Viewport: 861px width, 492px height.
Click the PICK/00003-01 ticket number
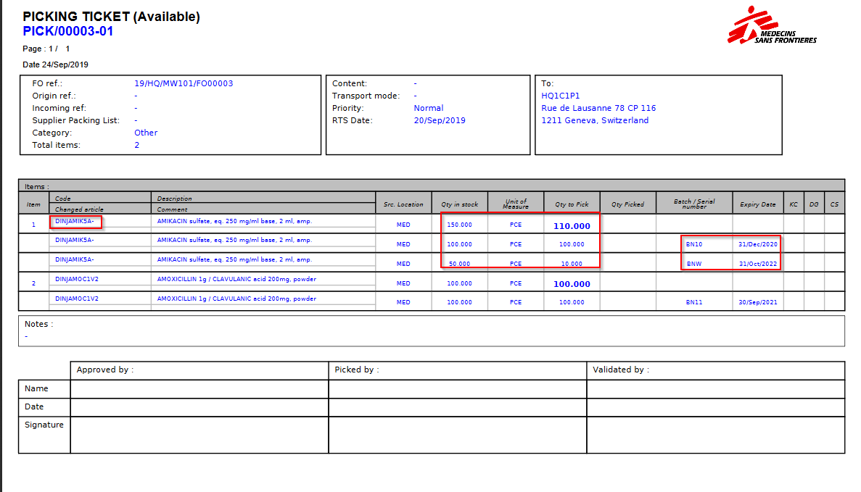(x=68, y=31)
